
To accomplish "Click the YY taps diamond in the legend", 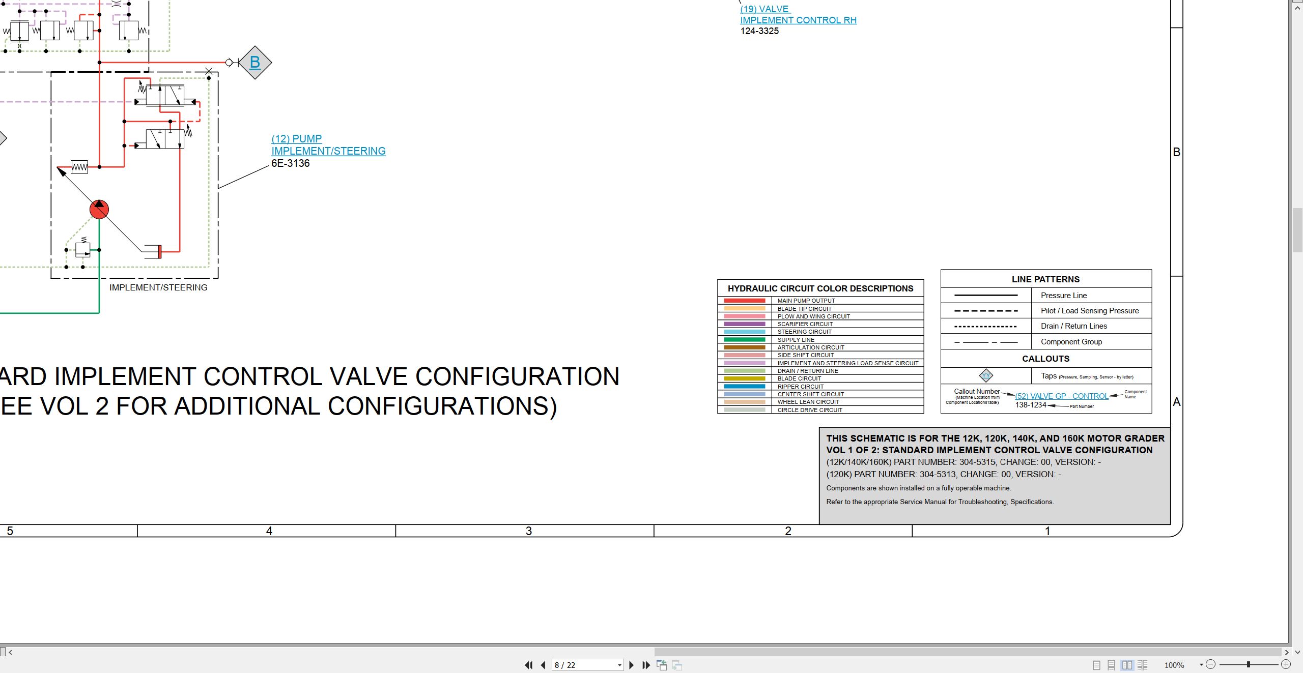I will pos(986,376).
